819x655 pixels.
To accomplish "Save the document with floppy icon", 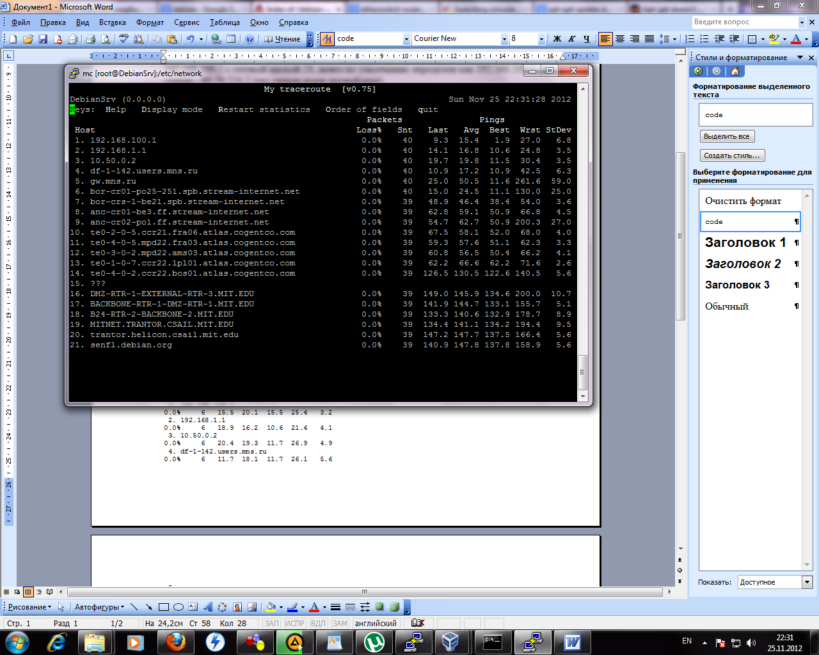I will [x=43, y=39].
